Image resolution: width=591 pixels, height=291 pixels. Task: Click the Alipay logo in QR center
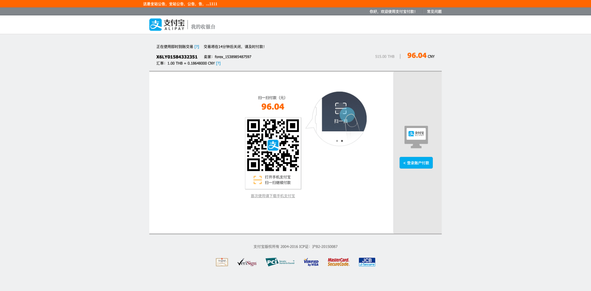pos(273,145)
